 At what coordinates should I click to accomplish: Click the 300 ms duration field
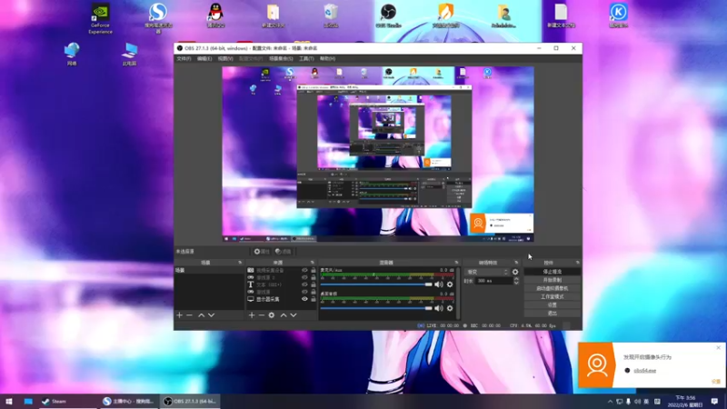click(x=493, y=281)
